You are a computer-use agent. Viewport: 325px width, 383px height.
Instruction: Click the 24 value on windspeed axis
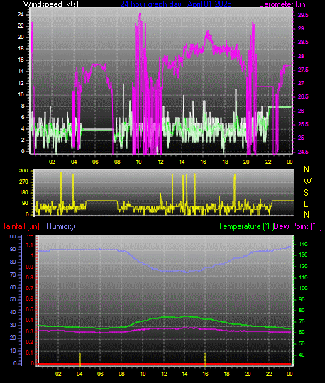(21, 14)
